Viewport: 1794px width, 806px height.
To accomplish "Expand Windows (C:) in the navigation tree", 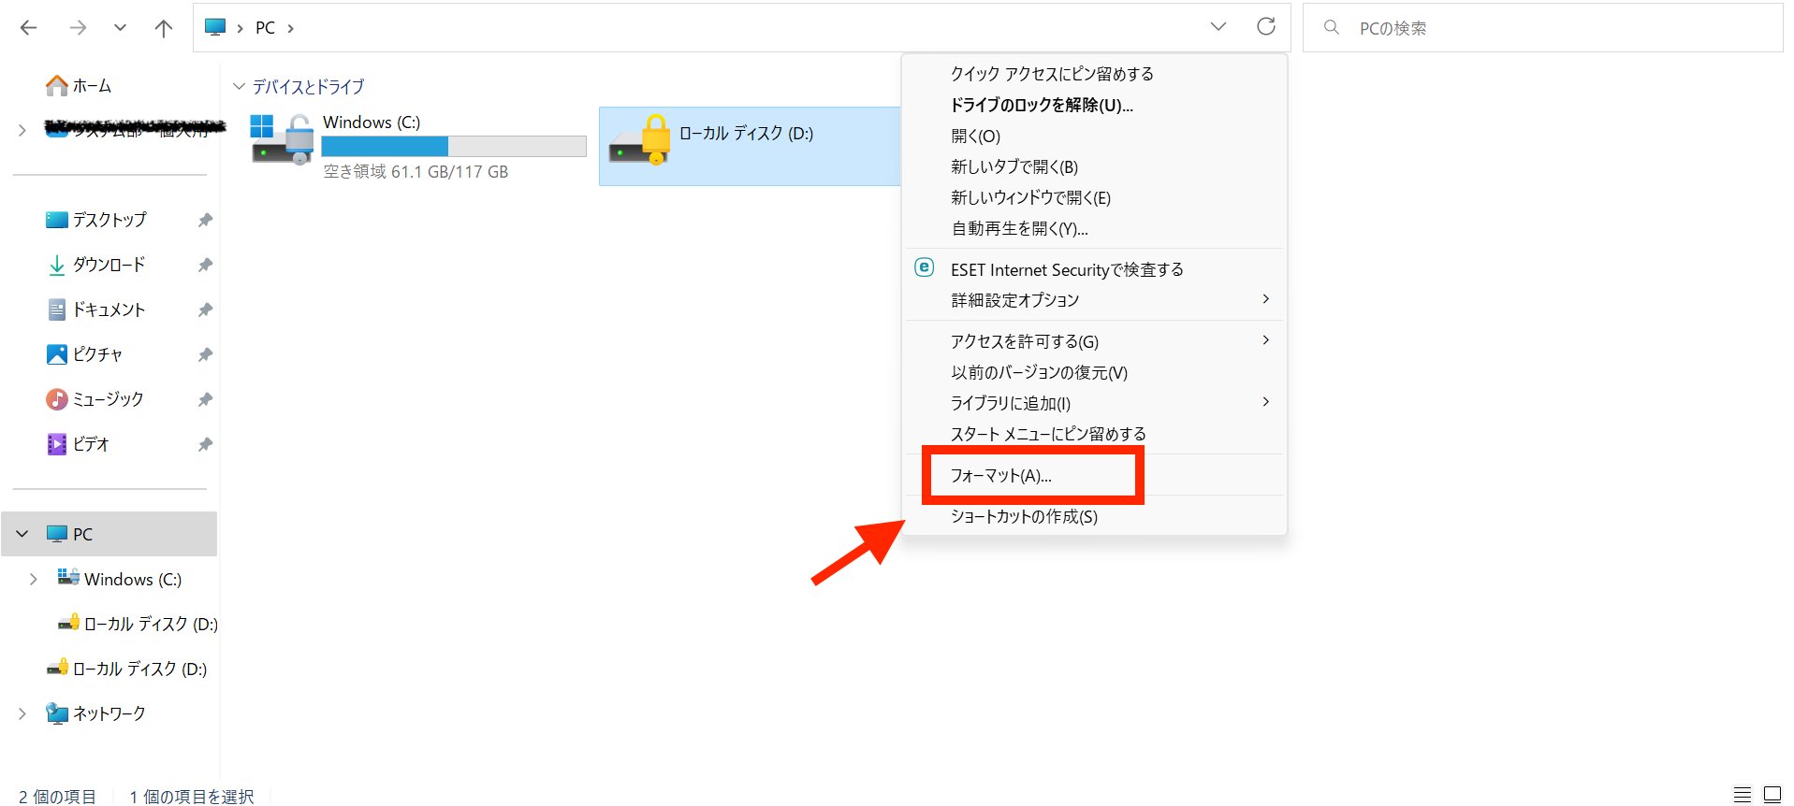I will pyautogui.click(x=34, y=579).
